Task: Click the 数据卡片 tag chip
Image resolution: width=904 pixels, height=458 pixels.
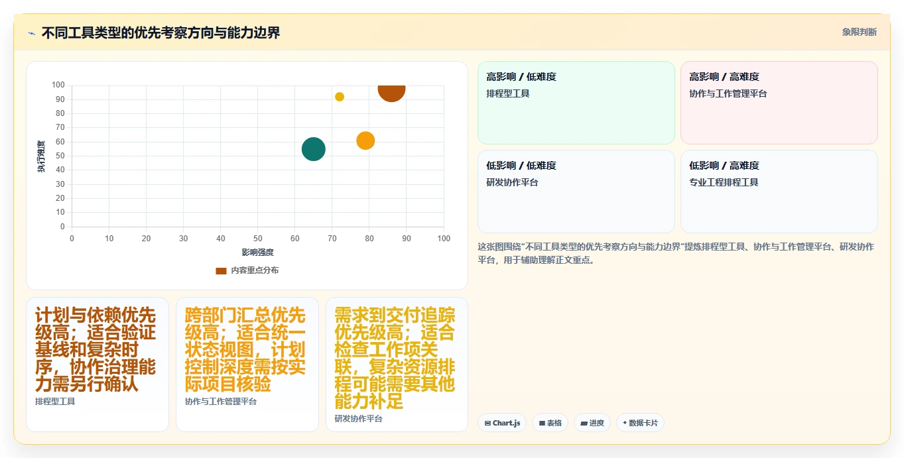Action: (x=640, y=423)
